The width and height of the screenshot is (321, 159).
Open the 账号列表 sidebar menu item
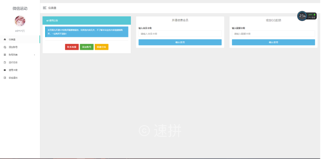click(20, 55)
